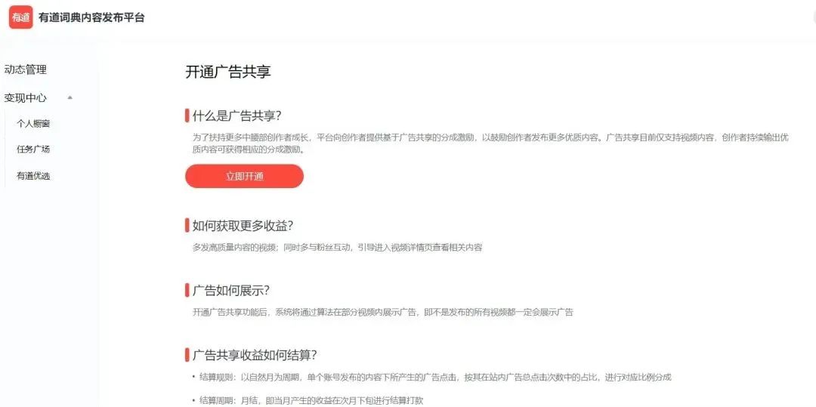Click red marker bar beside 广告如何展示

coord(187,291)
